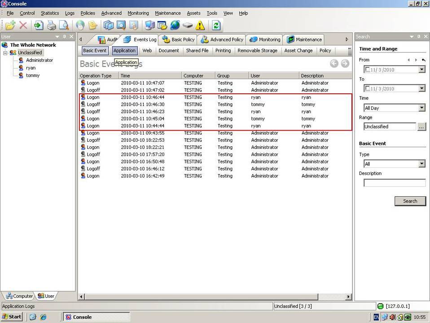The image size is (430, 323).
Task: Click the import green arrow icon
Action: 39,26
